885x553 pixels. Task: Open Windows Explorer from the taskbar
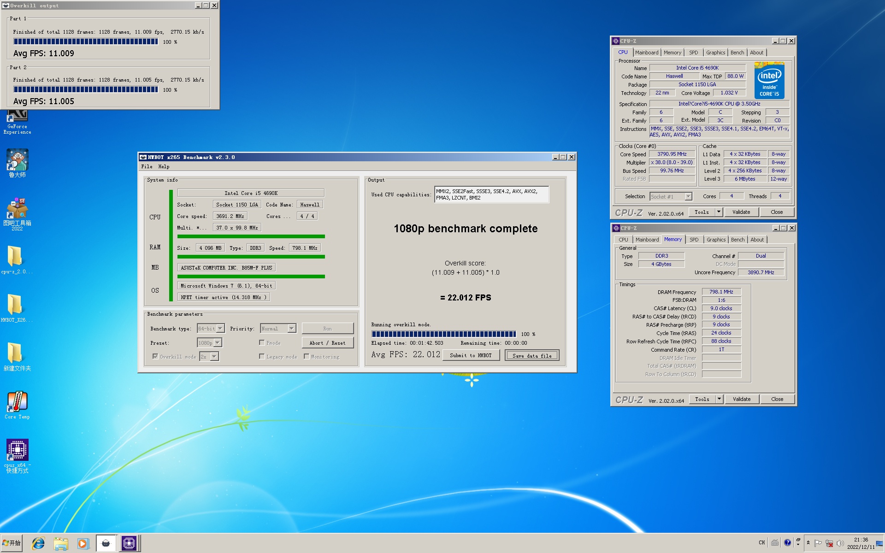click(x=60, y=543)
